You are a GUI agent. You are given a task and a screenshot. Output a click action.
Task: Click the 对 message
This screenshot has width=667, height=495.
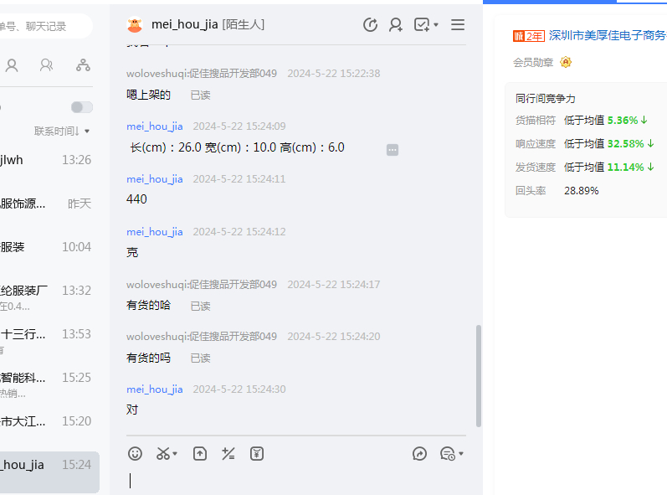132,410
